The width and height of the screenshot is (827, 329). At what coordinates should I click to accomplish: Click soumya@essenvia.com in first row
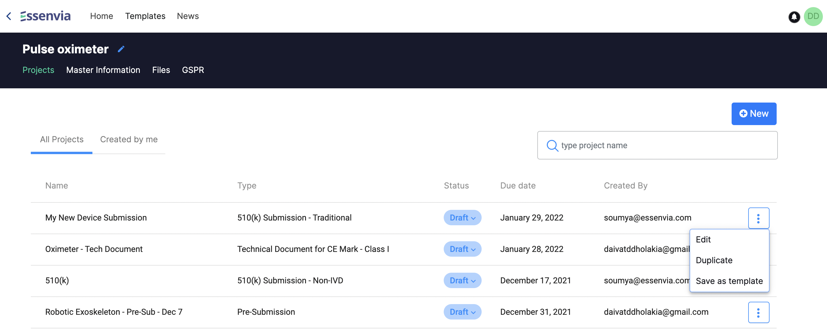(647, 218)
